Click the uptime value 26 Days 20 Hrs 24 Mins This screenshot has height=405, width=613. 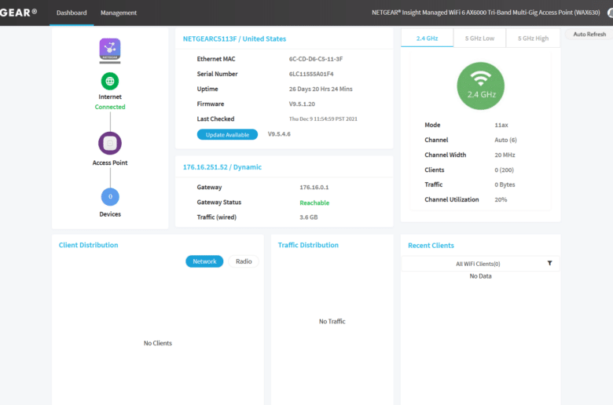(321, 89)
